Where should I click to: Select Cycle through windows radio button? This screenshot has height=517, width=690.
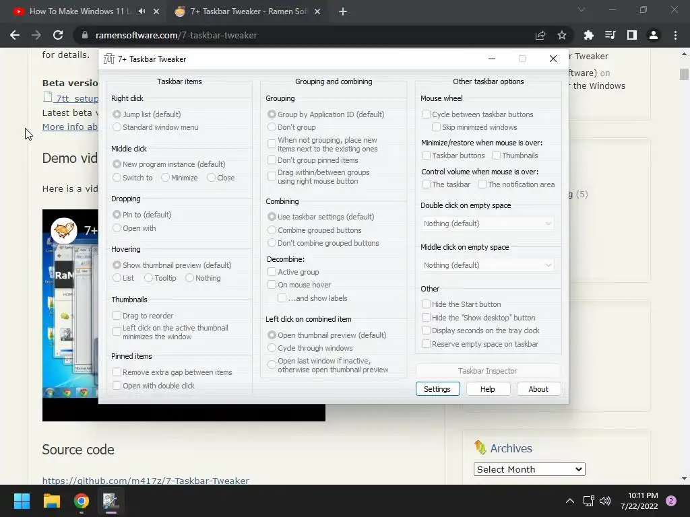pyautogui.click(x=310, y=348)
